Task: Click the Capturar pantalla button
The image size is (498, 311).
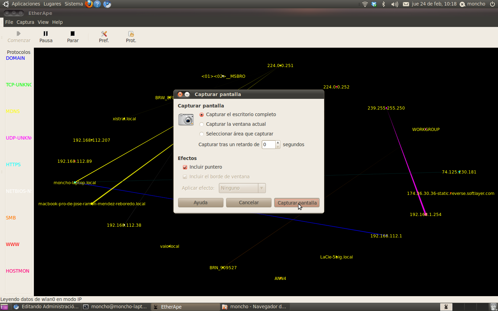Action: [297, 202]
